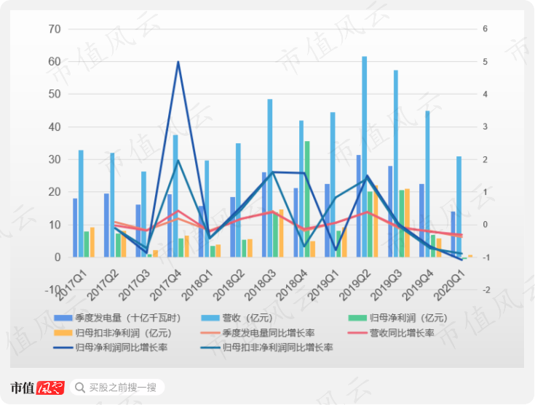Click the 2019Q3 axis label
535x405 pixels.
pos(387,286)
